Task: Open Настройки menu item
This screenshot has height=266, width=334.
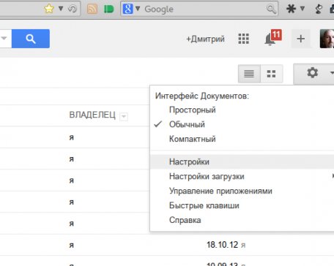Action: [x=242, y=161]
